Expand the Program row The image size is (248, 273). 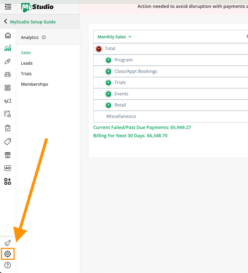pos(108,60)
